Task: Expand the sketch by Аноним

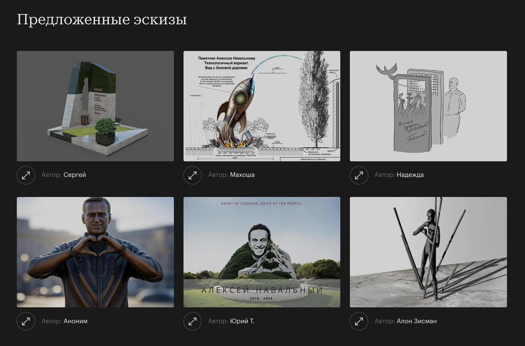Action: pyautogui.click(x=26, y=321)
